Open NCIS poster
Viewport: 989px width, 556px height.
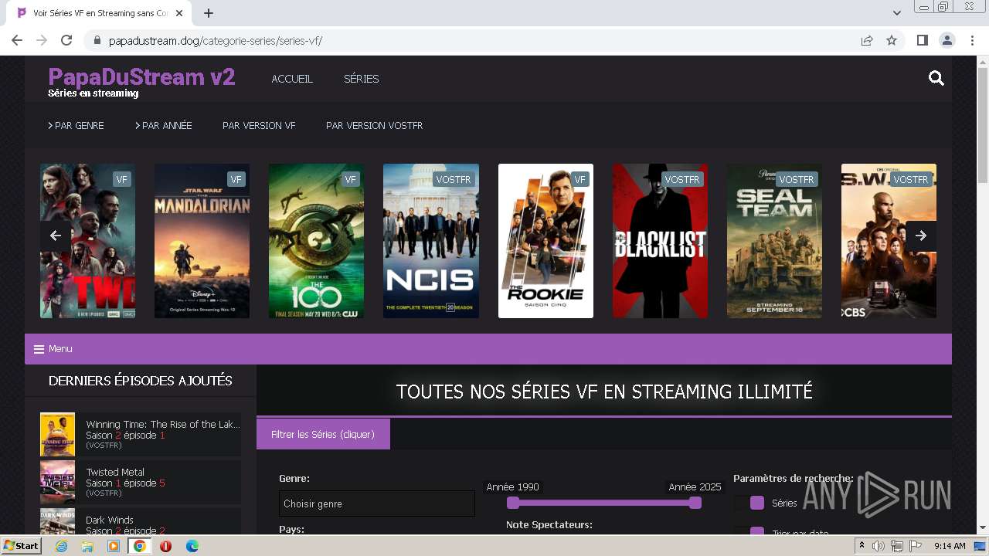[431, 241]
